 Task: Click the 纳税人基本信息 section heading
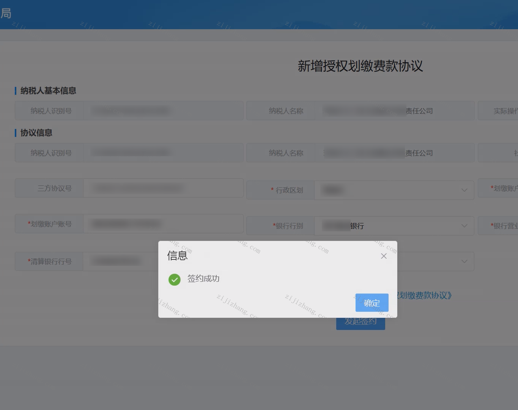click(x=48, y=91)
